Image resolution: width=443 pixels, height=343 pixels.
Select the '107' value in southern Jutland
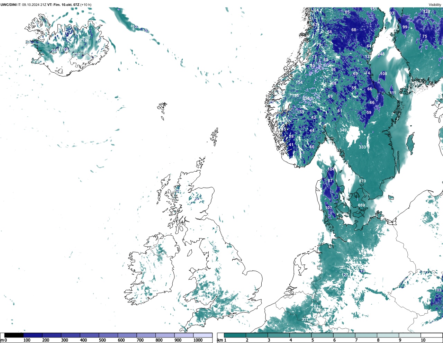pos(328,208)
